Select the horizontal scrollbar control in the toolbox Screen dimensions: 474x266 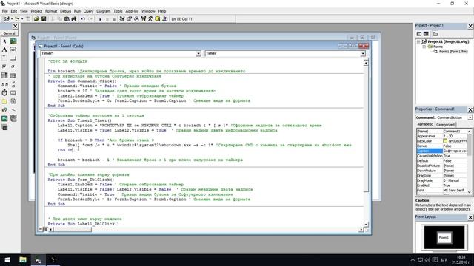[x=4, y=84]
